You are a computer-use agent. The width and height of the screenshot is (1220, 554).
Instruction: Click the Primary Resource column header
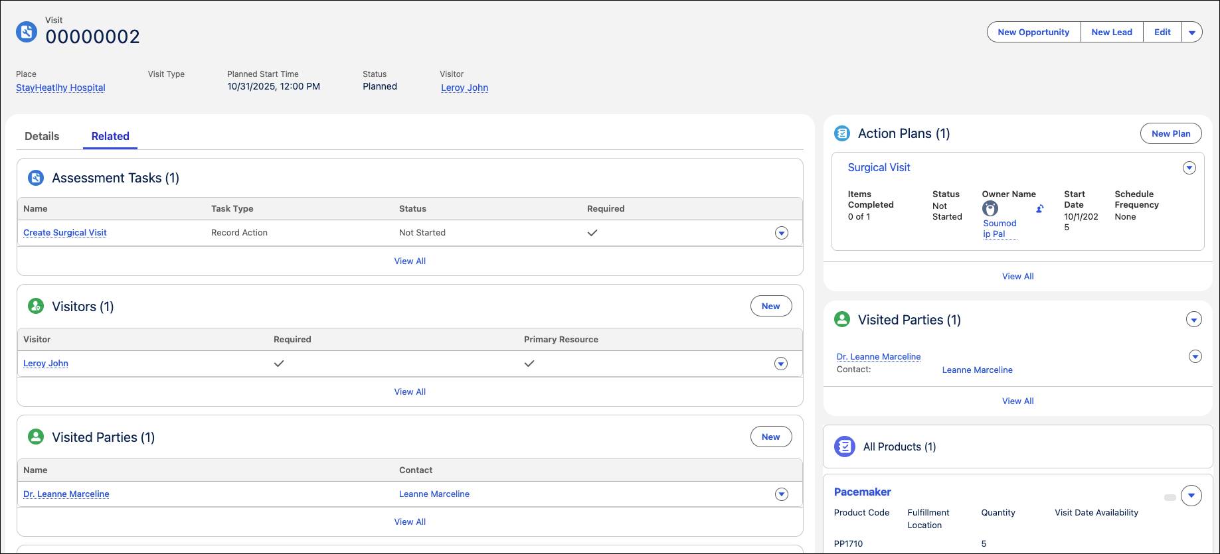561,339
